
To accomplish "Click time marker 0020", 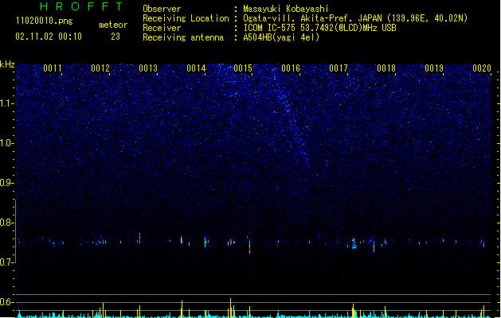I will (x=482, y=68).
